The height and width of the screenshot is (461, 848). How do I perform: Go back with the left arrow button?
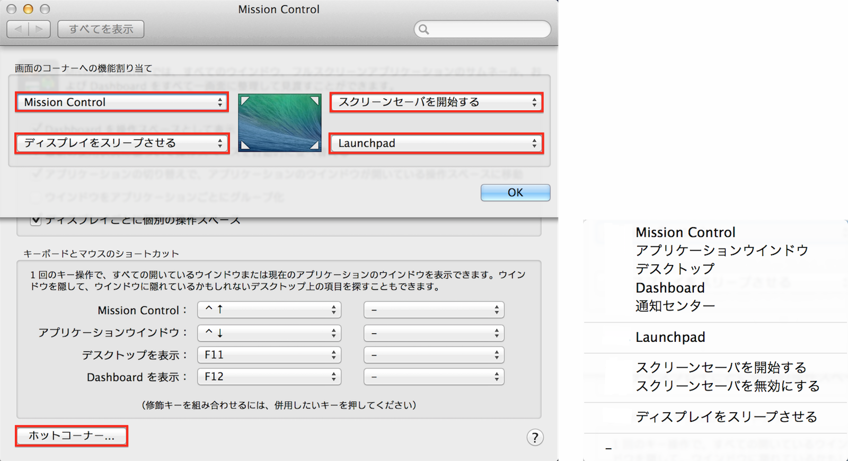tap(18, 29)
